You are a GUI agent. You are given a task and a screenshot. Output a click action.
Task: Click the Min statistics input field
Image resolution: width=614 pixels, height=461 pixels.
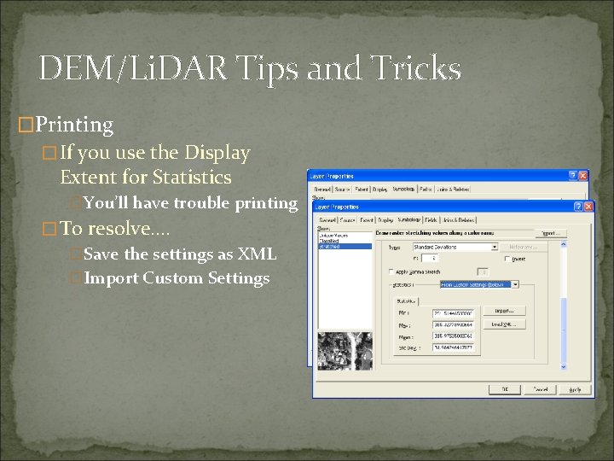coord(454,313)
